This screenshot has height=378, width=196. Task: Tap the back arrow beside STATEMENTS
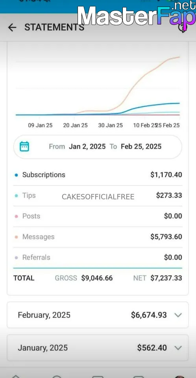coord(12,28)
